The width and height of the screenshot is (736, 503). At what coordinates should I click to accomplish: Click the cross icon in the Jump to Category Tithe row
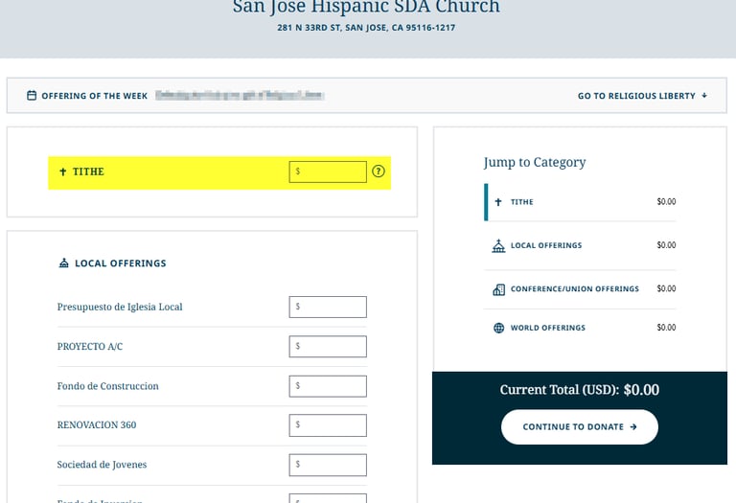pyautogui.click(x=498, y=202)
